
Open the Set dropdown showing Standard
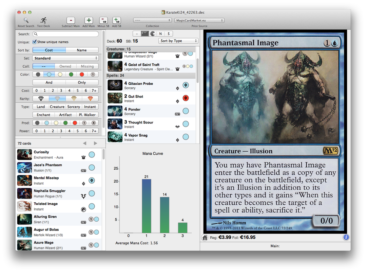click(x=65, y=58)
